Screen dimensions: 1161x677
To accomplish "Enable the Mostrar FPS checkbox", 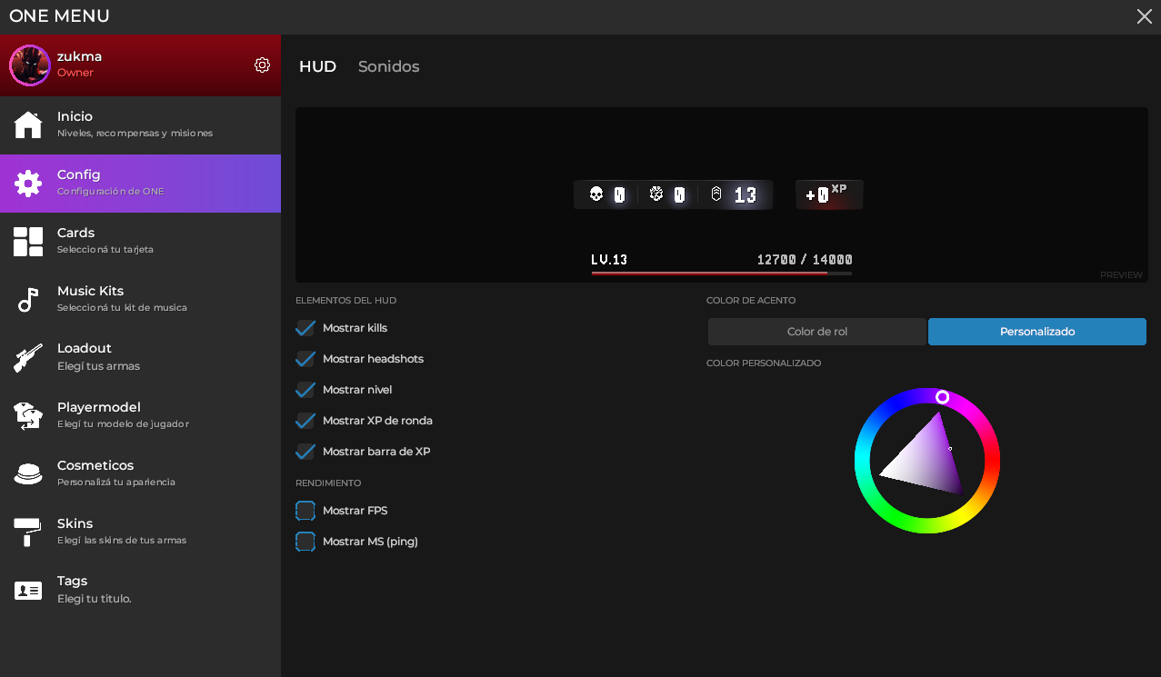I will tap(305, 511).
